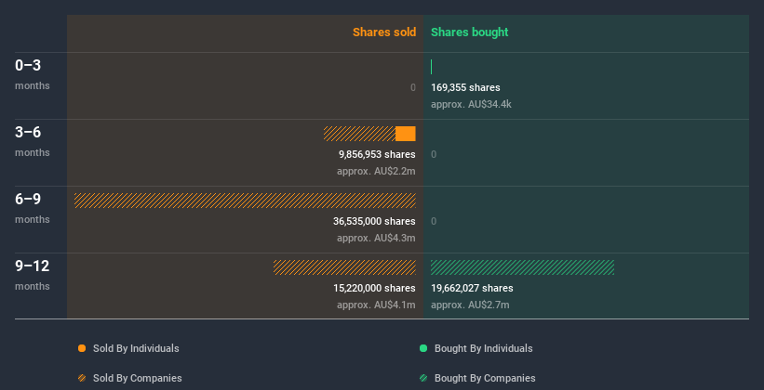Click the Shares sold column header
The image size is (764, 390).
coord(384,32)
